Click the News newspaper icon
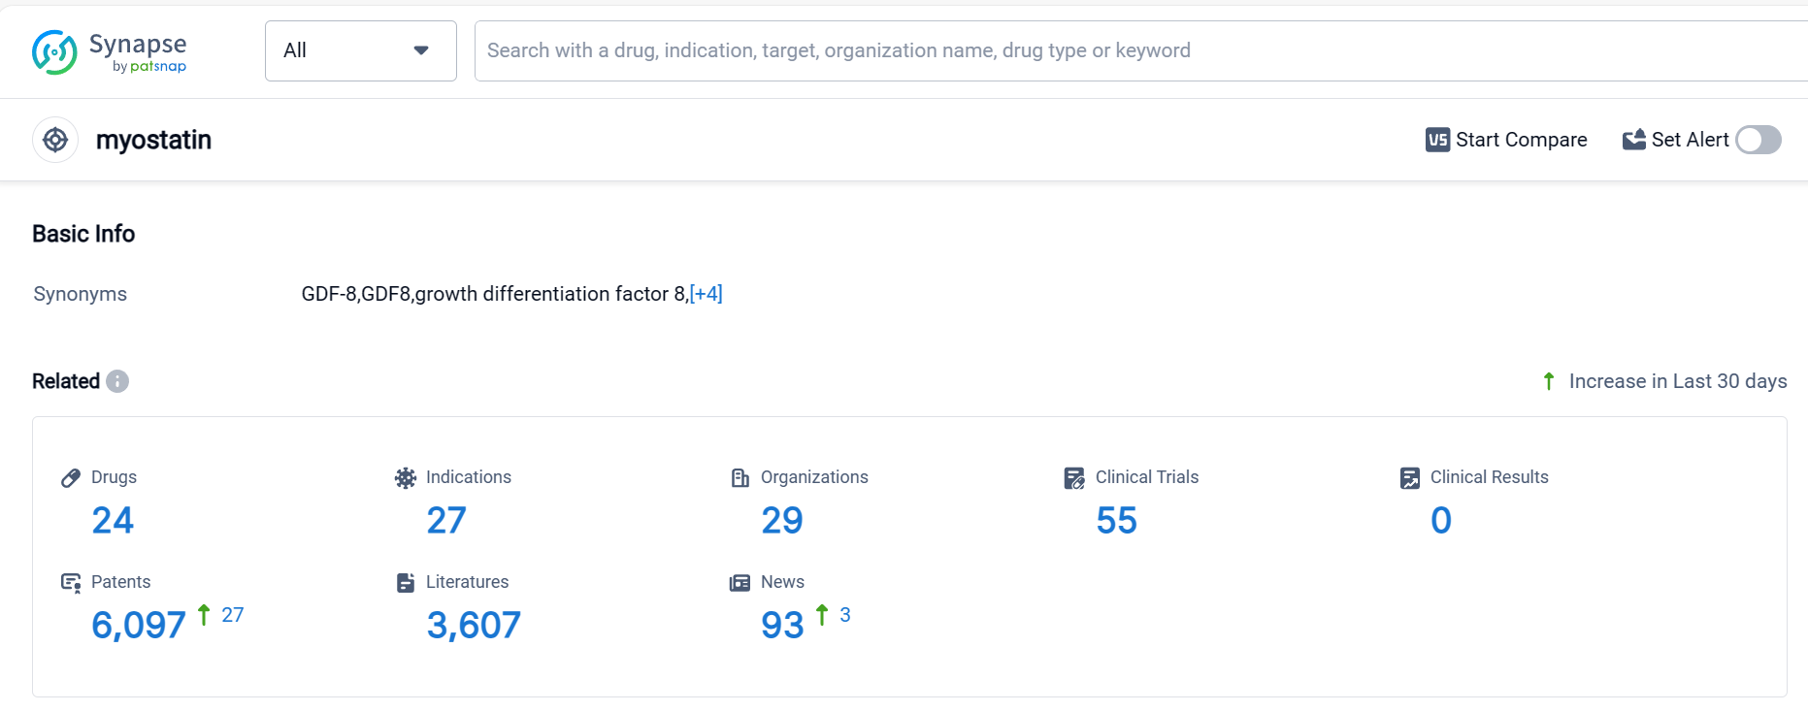The image size is (1808, 712). coord(740,582)
